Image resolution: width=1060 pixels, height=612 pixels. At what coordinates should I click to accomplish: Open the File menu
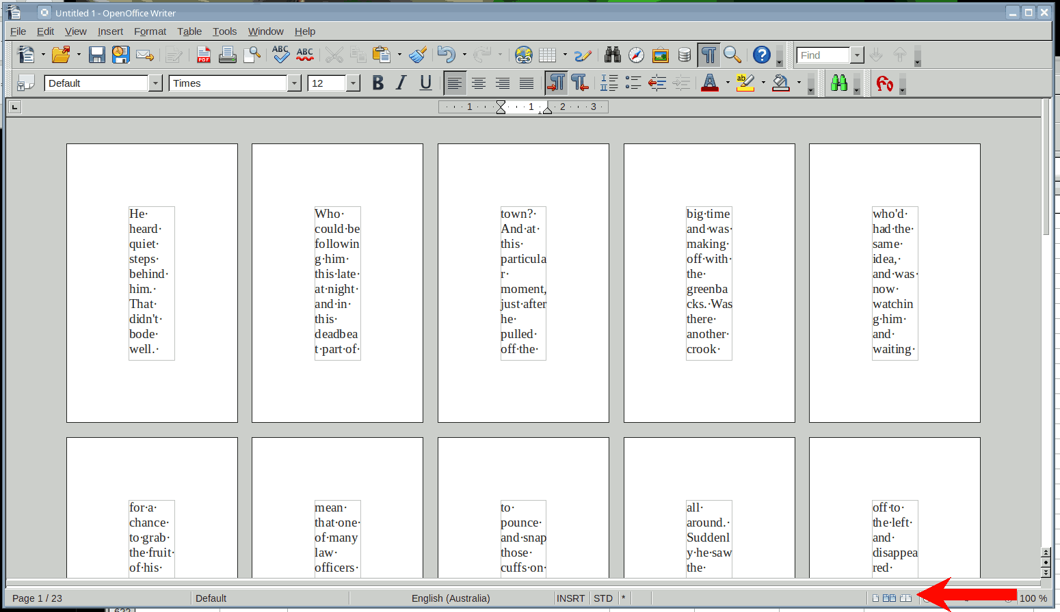tap(18, 31)
